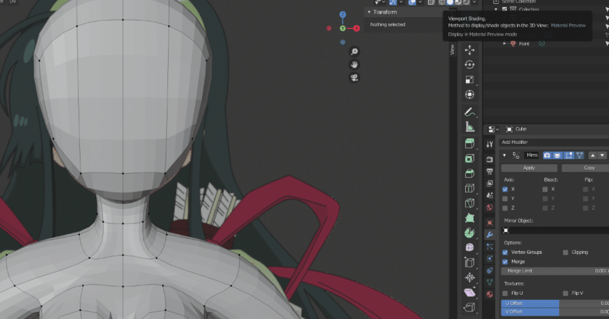
Task: Open the Modifier properties wrench tab
Action: tap(490, 235)
